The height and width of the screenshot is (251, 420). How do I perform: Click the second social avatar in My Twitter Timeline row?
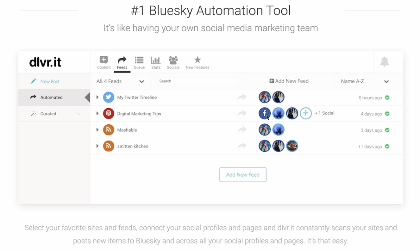pyautogui.click(x=278, y=97)
